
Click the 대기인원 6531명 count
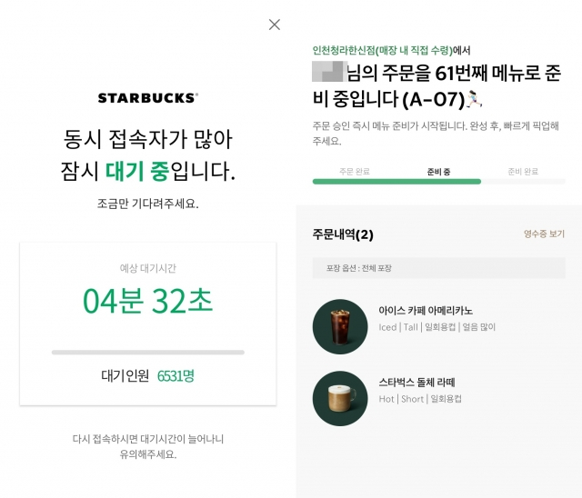click(x=147, y=375)
